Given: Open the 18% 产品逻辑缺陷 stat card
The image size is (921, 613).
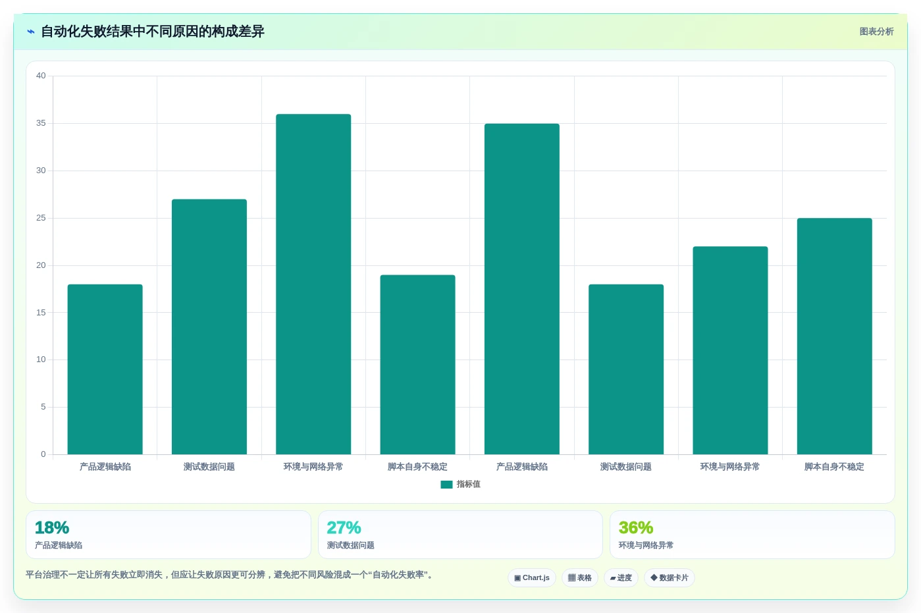Looking at the screenshot, I should click(x=169, y=535).
